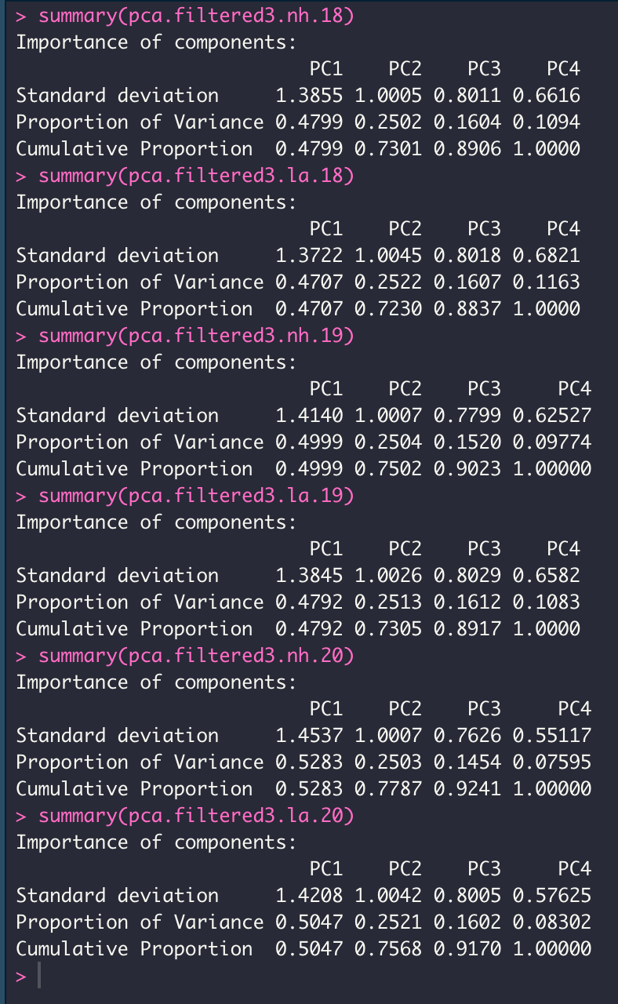Click the cumulative proportion value 0.9170
This screenshot has width=618, height=1004.
click(467, 949)
